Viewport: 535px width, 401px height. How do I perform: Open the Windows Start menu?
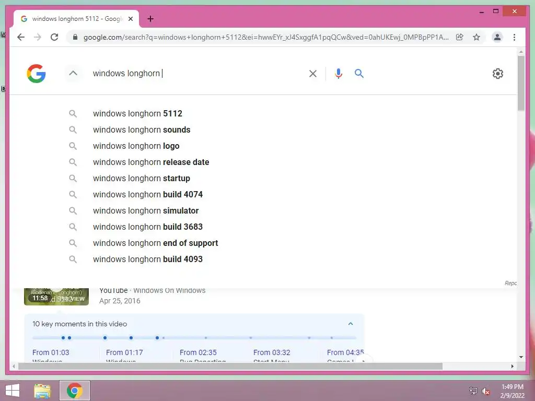[x=13, y=391]
